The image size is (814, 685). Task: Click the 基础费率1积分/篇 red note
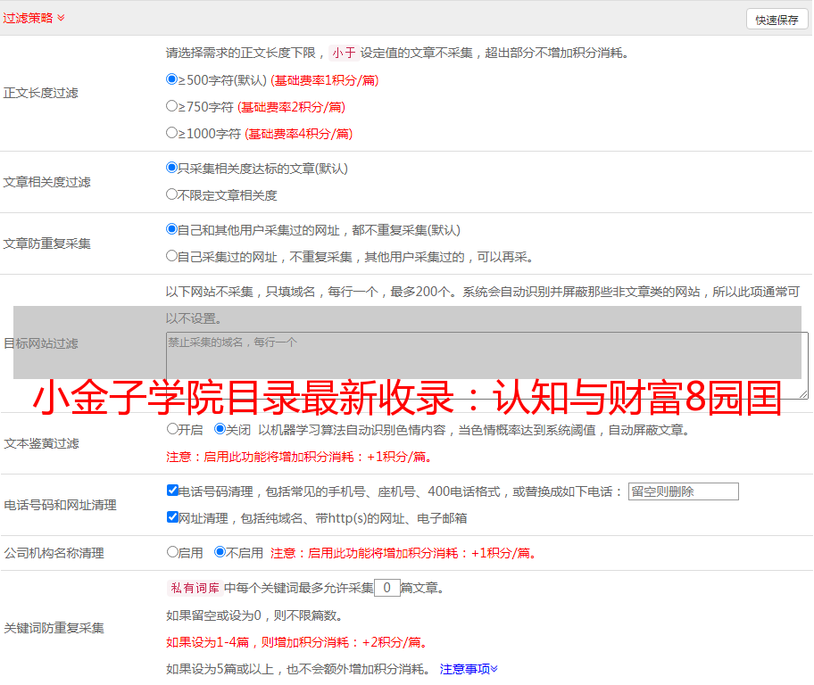(x=325, y=80)
